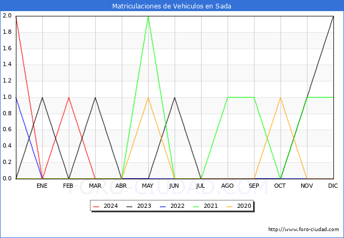The image size is (344, 238).
Task: Click the red 2024 peak at FEB
Action: tap(69, 97)
